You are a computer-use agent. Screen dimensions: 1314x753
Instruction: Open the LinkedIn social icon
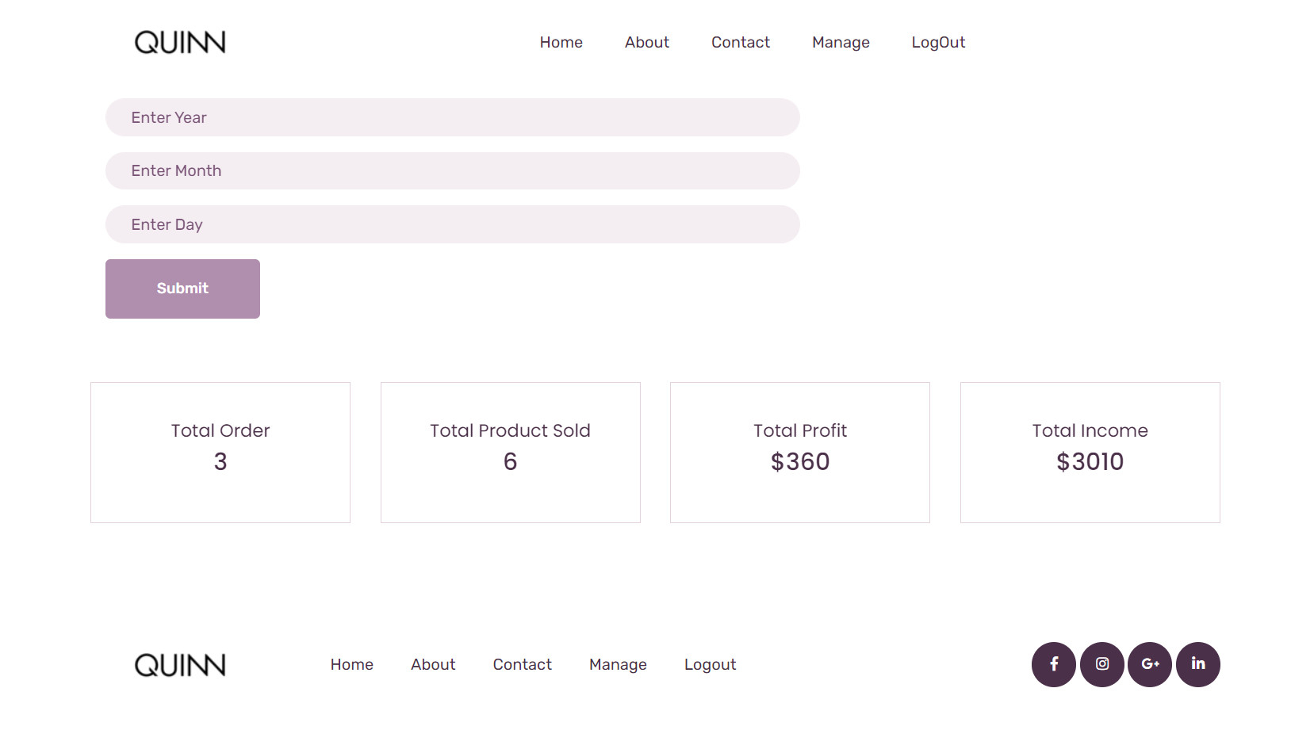1198,664
